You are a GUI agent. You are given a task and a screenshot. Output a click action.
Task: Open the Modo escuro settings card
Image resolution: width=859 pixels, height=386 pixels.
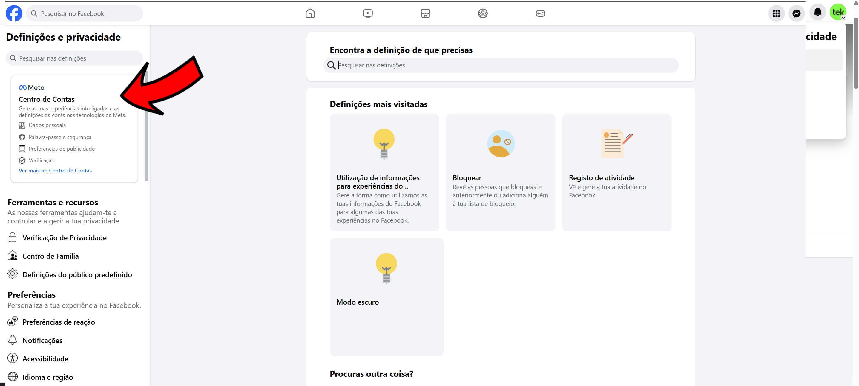386,297
